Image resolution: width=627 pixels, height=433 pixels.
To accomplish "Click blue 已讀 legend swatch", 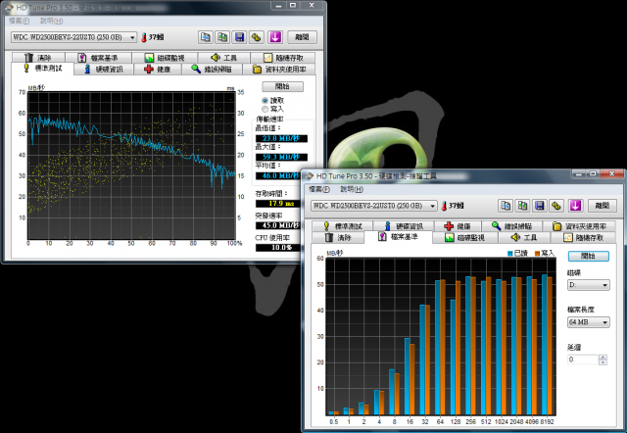I will click(509, 253).
